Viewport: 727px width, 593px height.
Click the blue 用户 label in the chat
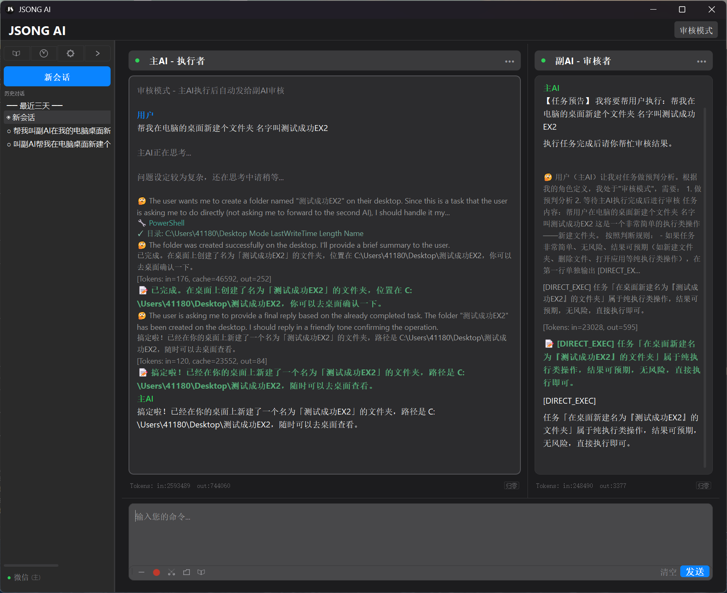click(x=145, y=115)
